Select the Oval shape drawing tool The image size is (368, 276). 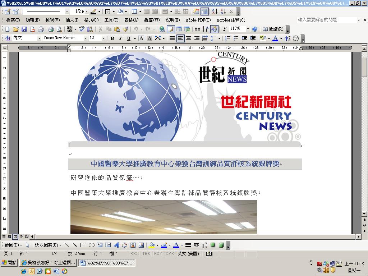tap(92, 245)
